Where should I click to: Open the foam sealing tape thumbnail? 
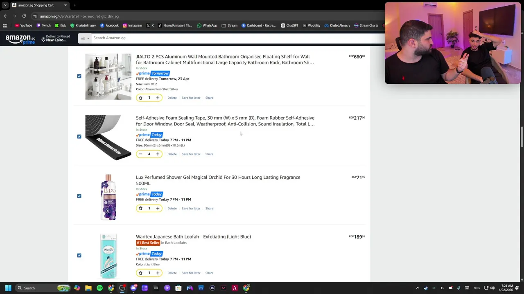click(x=108, y=138)
